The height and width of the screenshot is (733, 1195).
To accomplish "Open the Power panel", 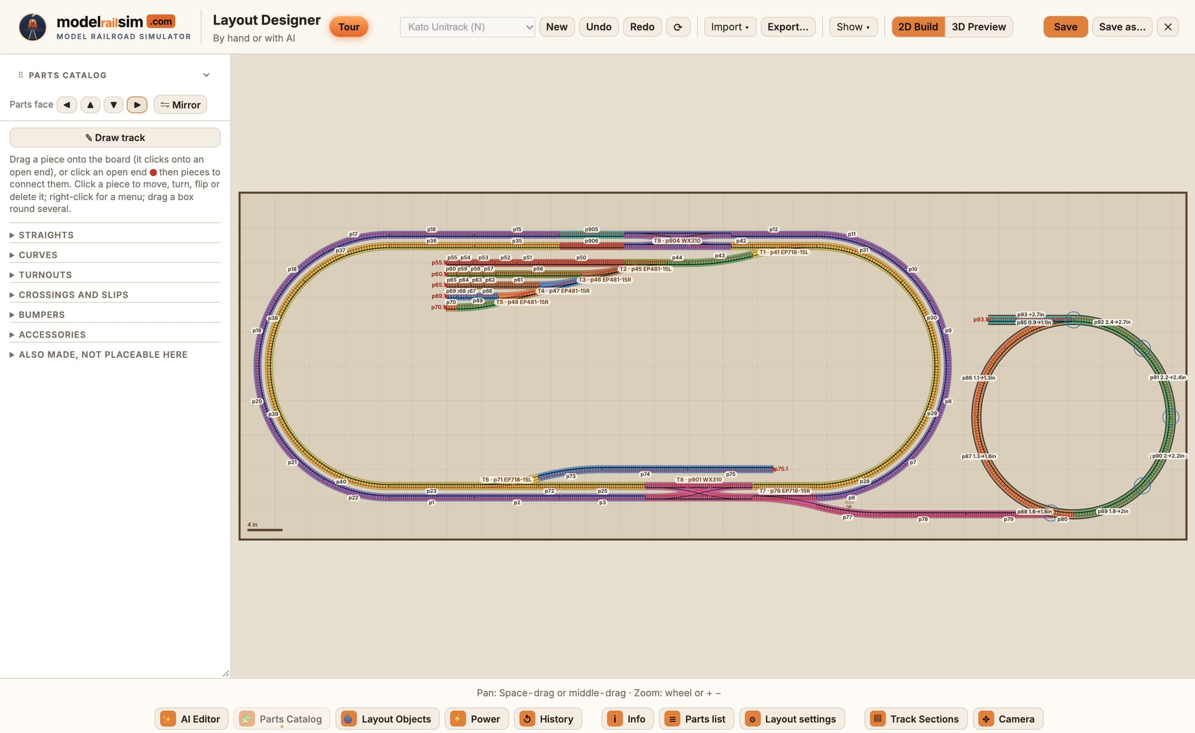I will 476,719.
